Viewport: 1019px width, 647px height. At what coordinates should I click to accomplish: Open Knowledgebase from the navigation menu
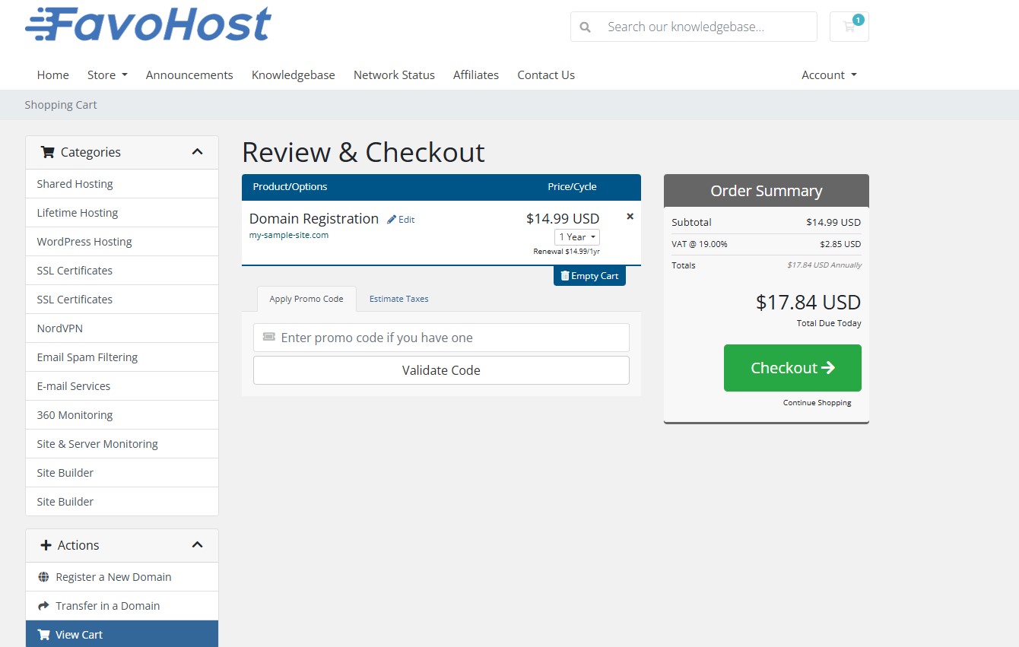coord(293,75)
